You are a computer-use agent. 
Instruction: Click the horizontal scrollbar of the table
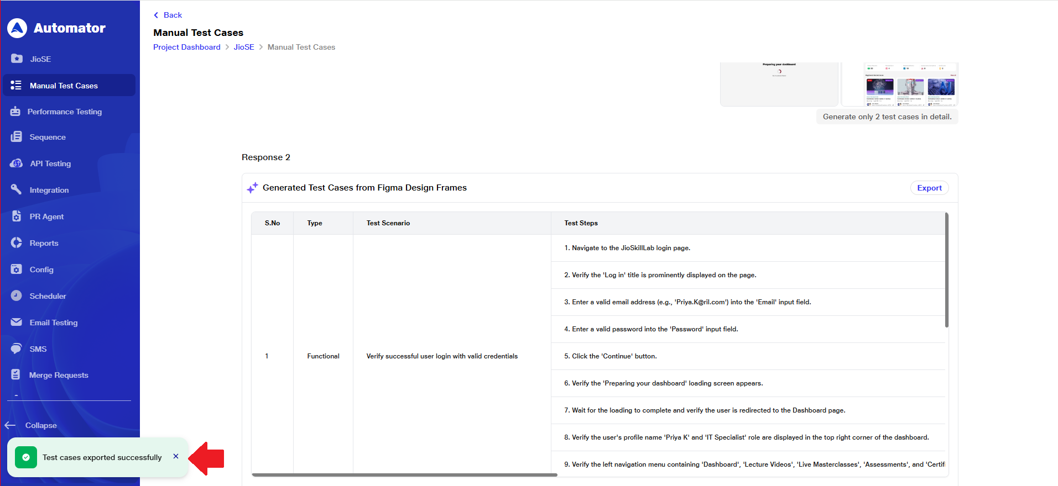[404, 474]
